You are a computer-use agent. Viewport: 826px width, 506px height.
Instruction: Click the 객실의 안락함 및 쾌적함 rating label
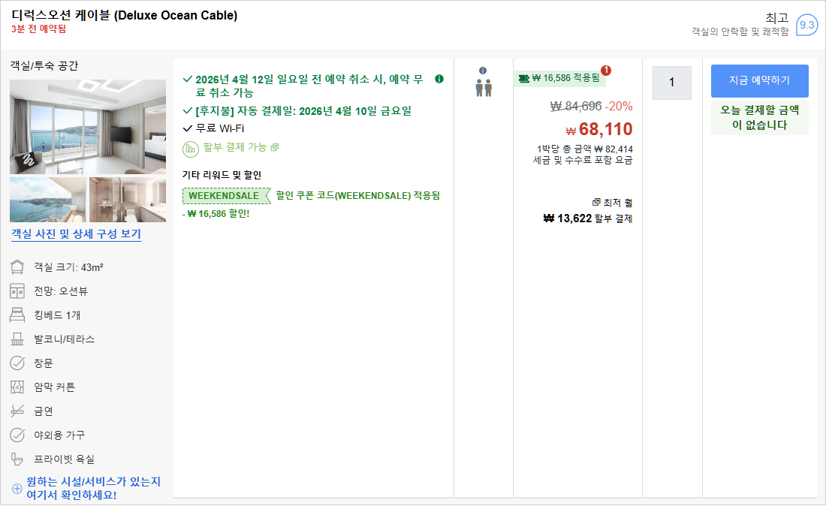(740, 32)
